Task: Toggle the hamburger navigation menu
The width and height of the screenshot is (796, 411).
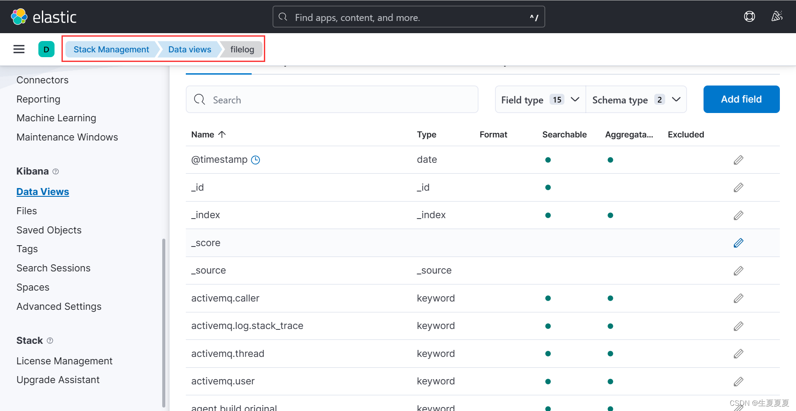Action: click(x=19, y=49)
